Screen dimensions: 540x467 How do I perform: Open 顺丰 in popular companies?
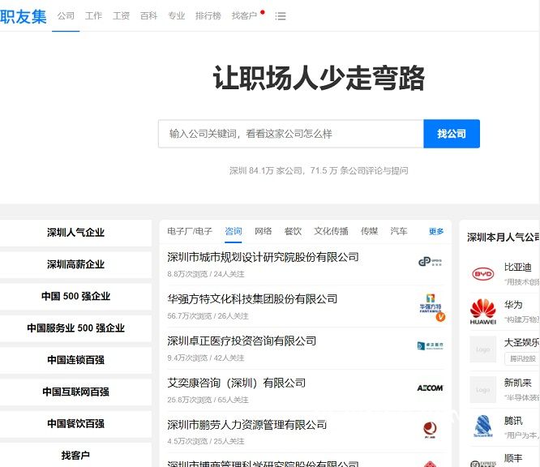pyautogui.click(x=513, y=458)
